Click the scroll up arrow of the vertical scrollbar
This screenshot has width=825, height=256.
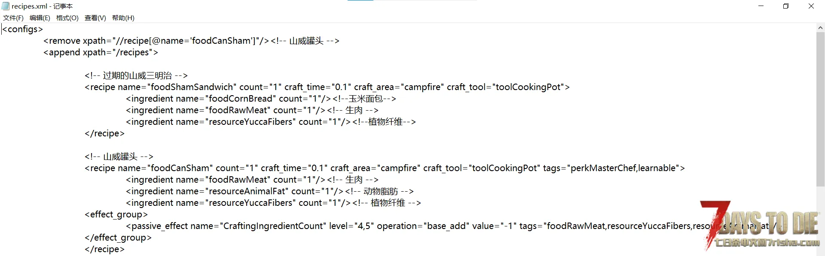coord(820,28)
